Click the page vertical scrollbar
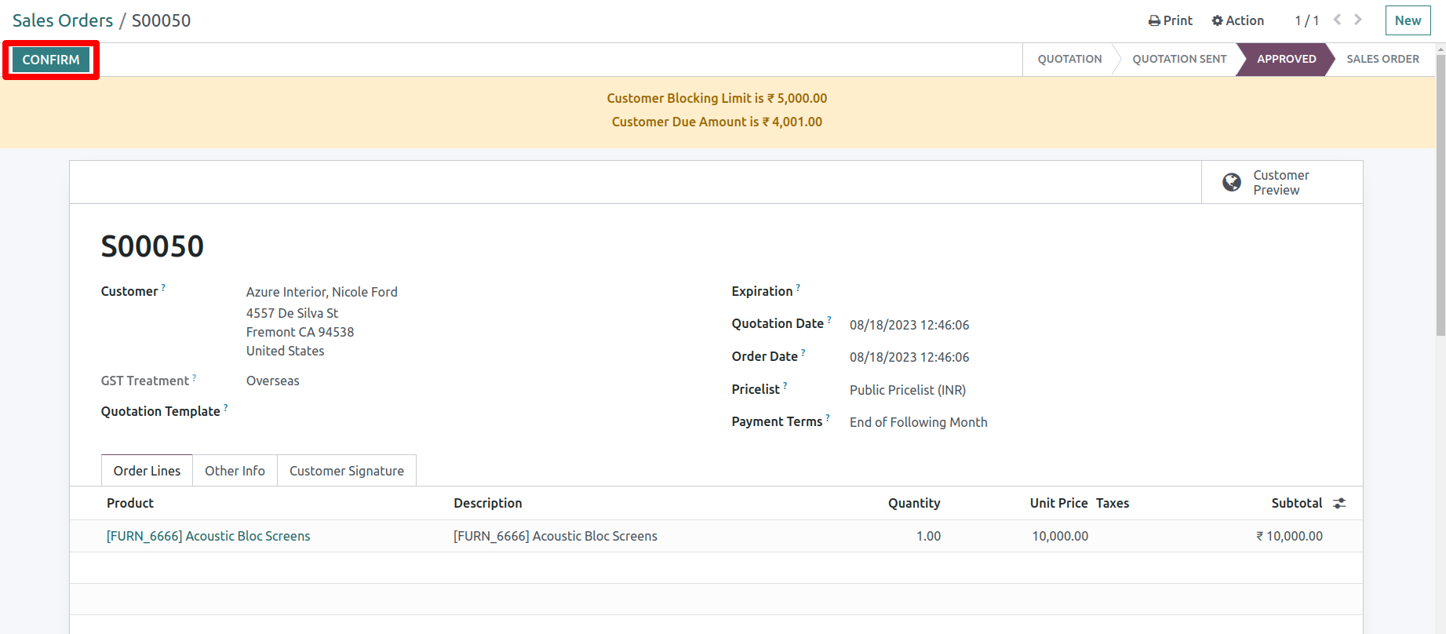 pos(1441,196)
